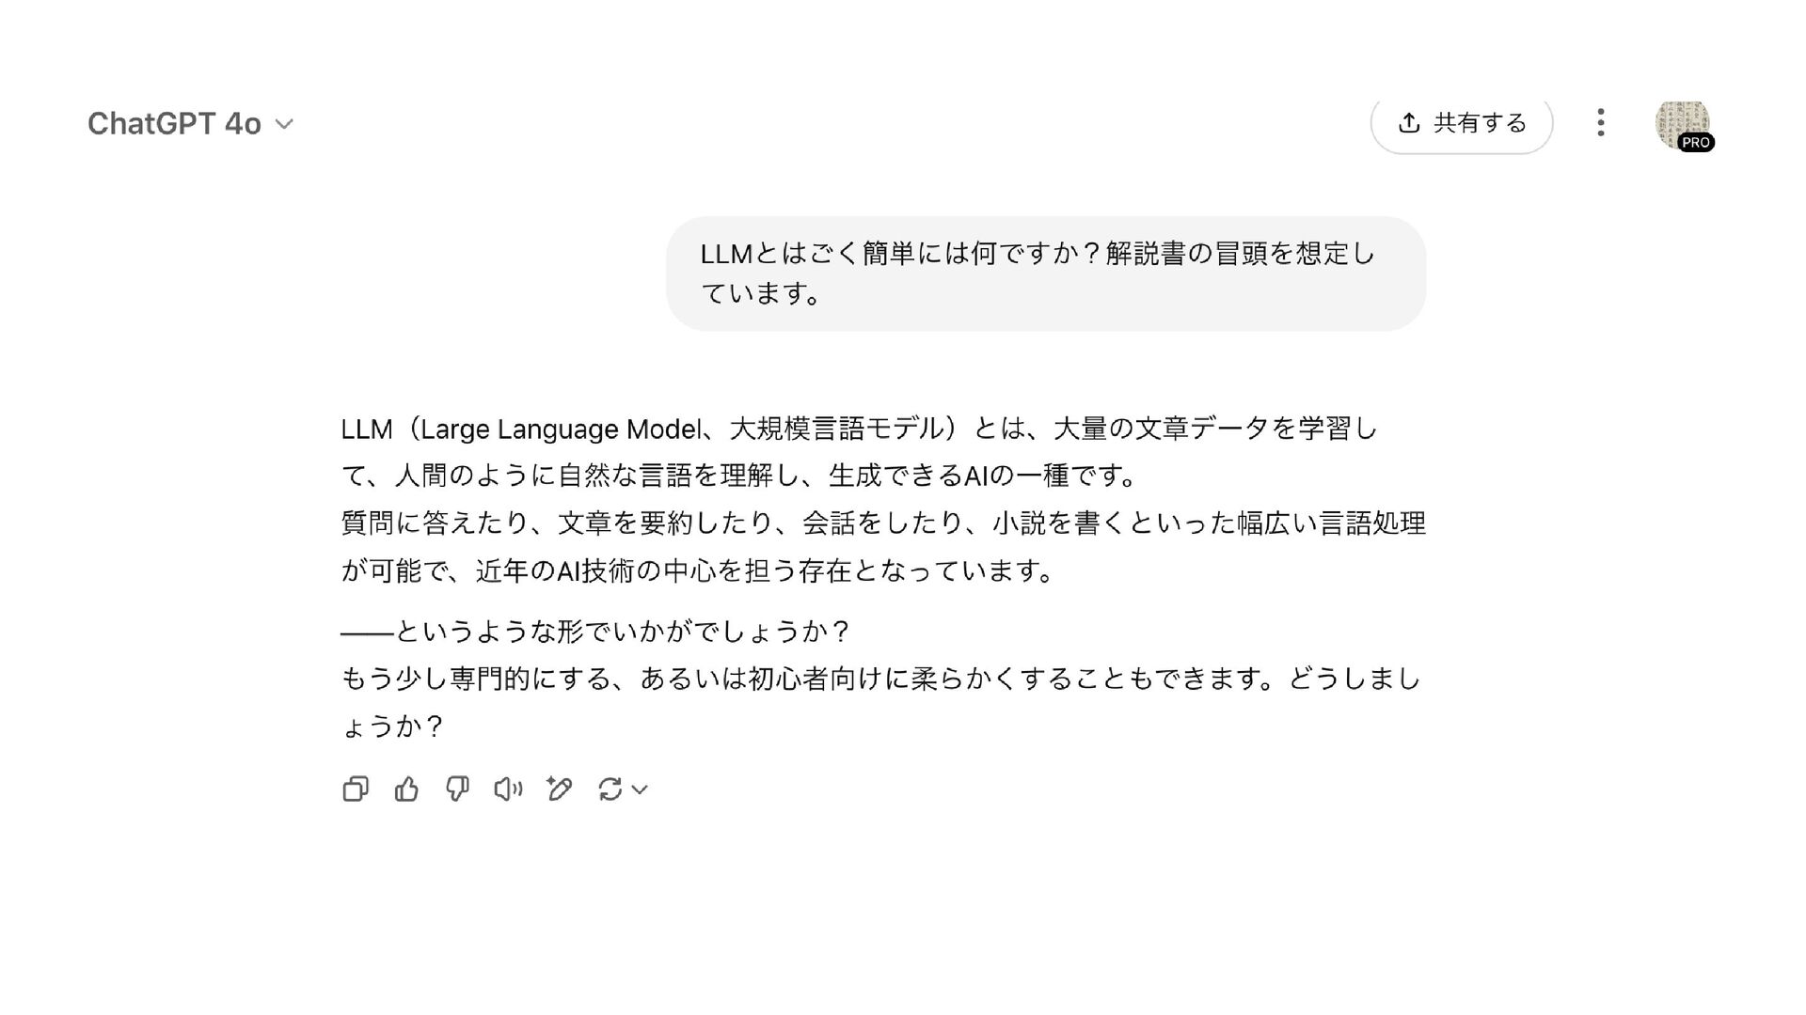Image resolution: width=1806 pixels, height=1015 pixels.
Task: Copy the assistant's response
Action: coord(356,789)
